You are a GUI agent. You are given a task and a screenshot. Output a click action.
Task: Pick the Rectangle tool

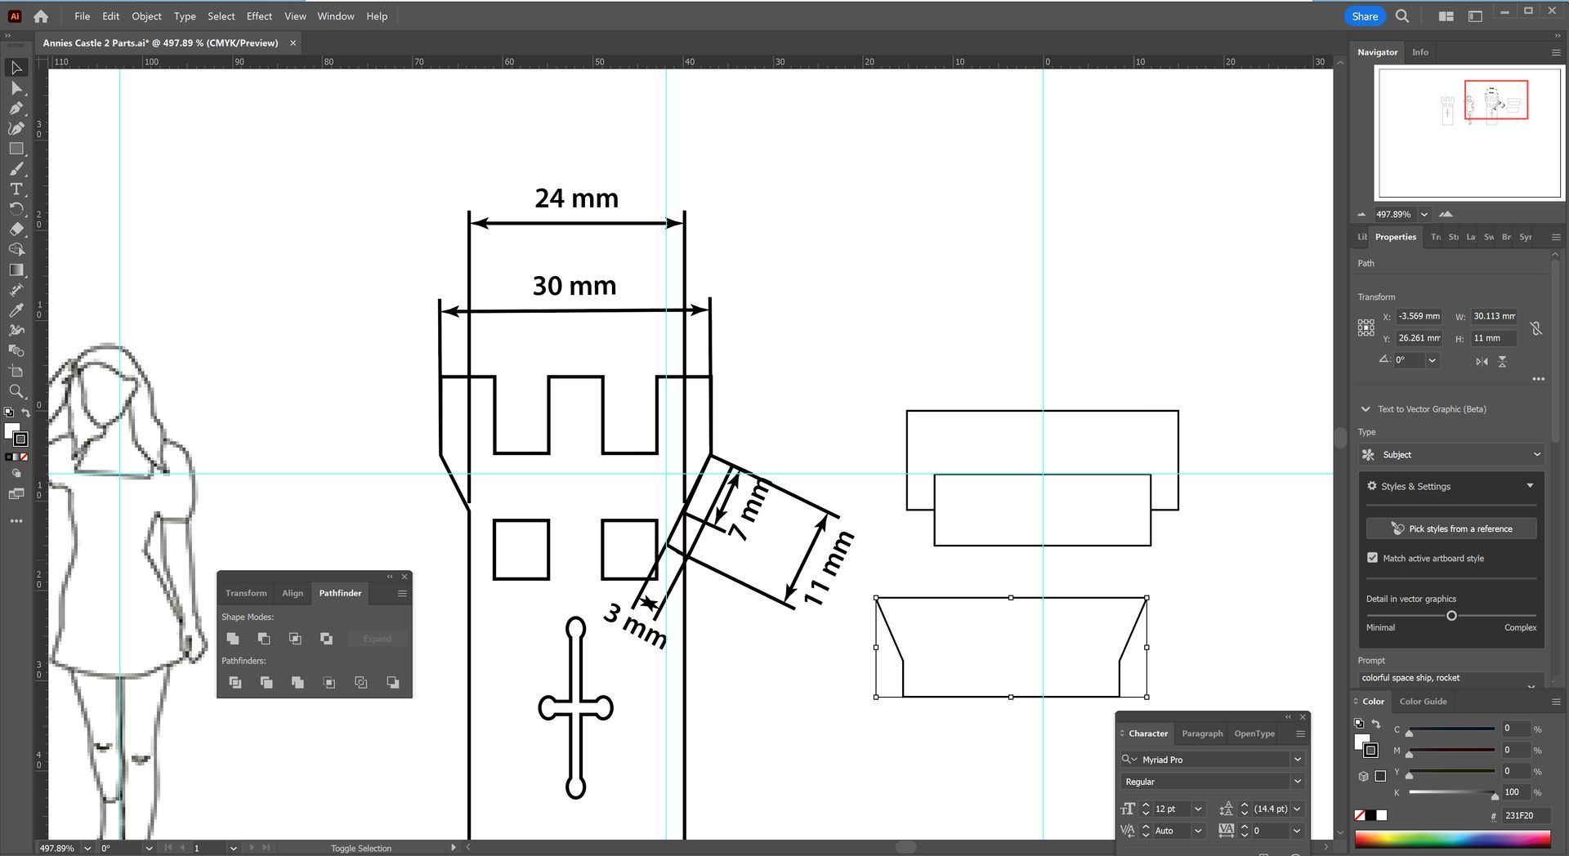(x=16, y=149)
